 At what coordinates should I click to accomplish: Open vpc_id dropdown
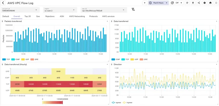104,10
